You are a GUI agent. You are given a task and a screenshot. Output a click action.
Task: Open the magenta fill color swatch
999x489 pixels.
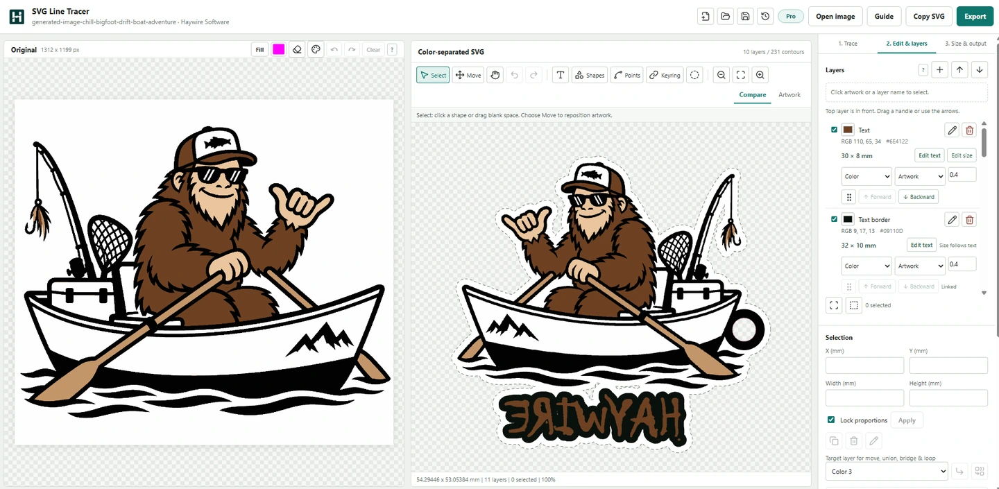point(279,49)
